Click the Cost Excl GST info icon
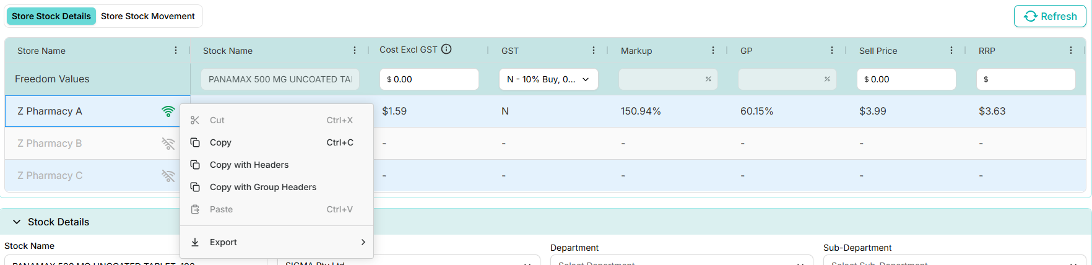This screenshot has height=265, width=1092. 446,49
